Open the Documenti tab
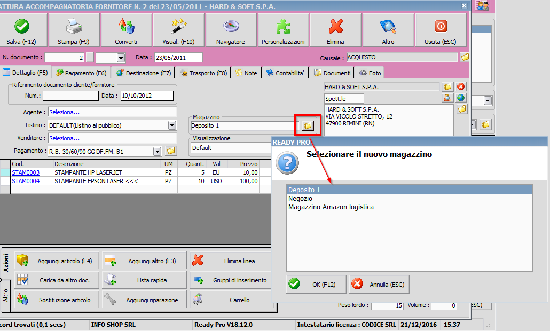The image size is (550, 331). (x=332, y=73)
